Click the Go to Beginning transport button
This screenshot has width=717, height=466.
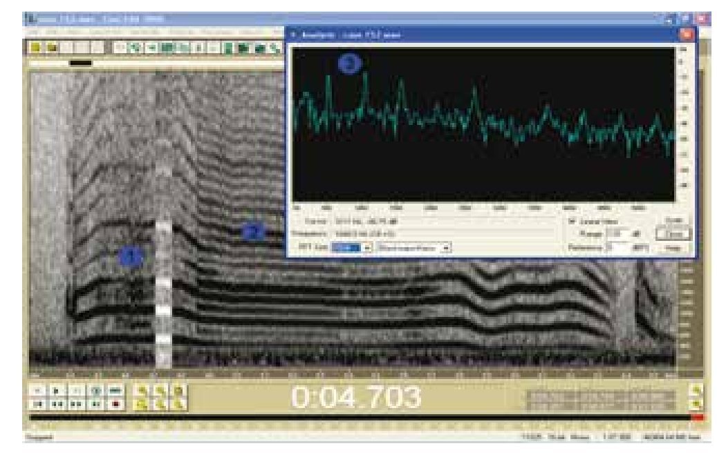pos(39,403)
